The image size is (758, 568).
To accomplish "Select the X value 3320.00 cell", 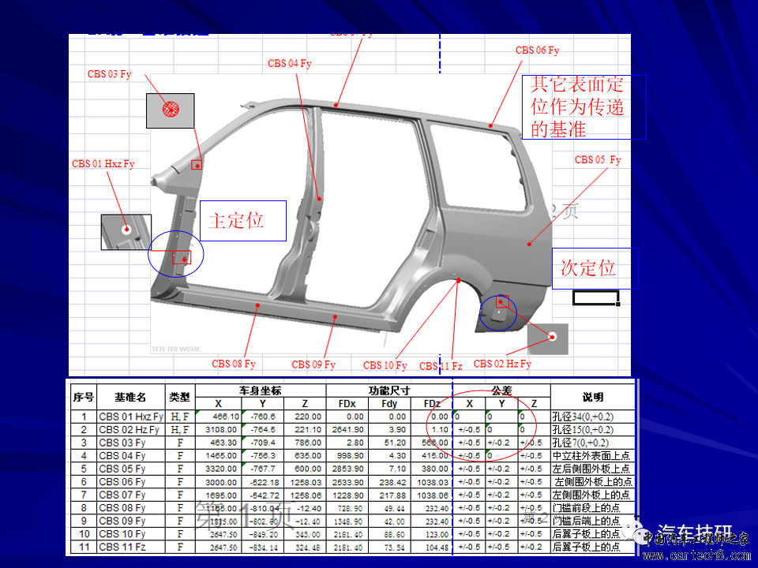I will (x=219, y=469).
